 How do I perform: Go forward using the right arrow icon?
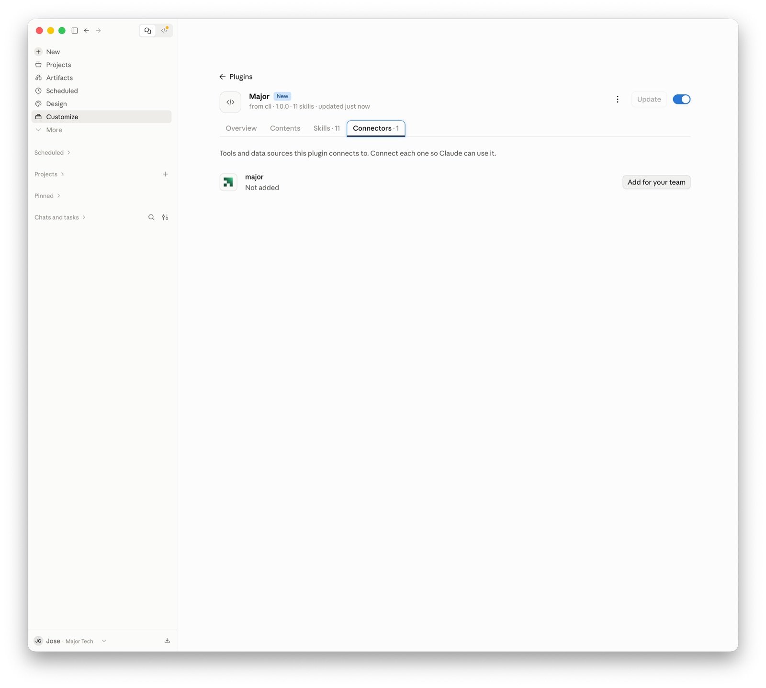99,31
